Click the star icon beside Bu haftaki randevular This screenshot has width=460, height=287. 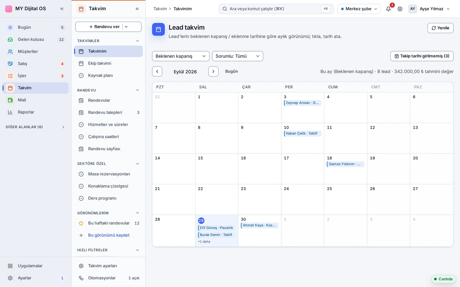tap(81, 223)
